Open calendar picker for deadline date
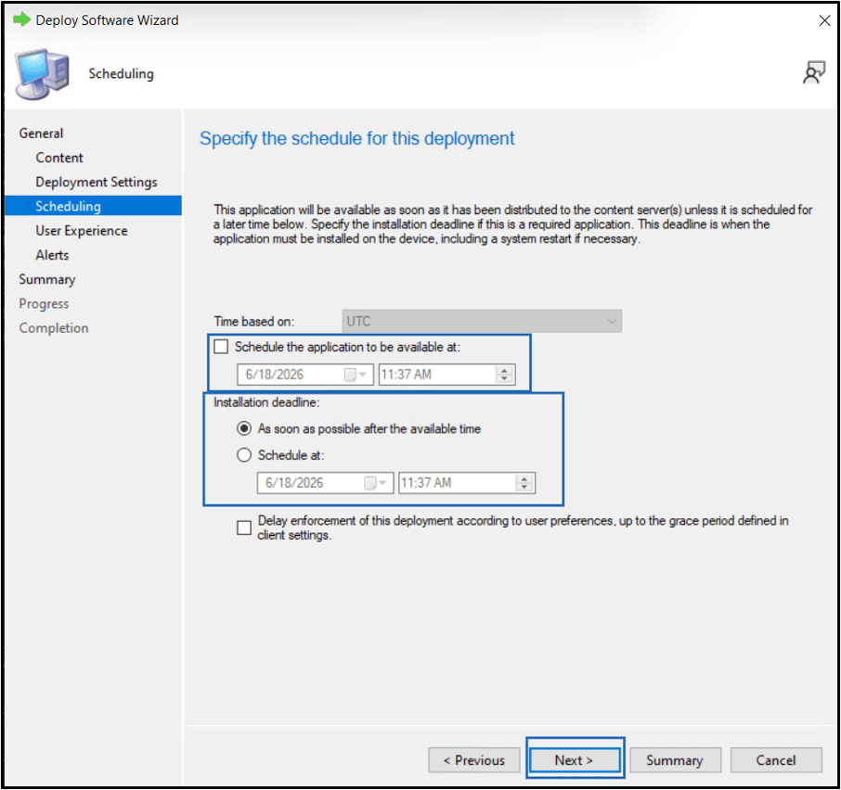This screenshot has width=841, height=790. tap(375, 482)
